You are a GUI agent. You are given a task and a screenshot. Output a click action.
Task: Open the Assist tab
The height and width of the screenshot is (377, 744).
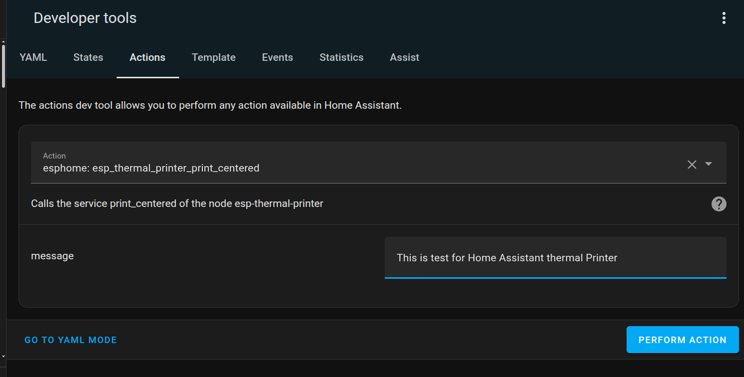(404, 57)
